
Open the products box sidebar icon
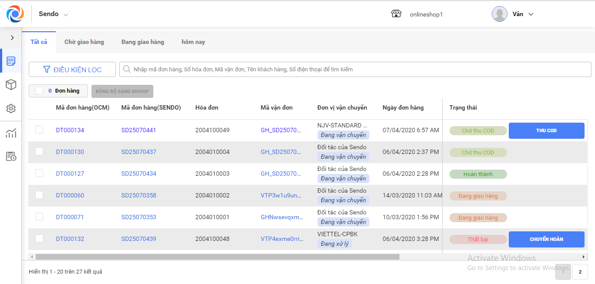pyautogui.click(x=11, y=85)
